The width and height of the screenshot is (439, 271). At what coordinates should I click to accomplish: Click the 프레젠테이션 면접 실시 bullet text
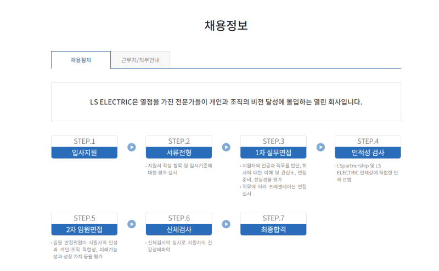click(274, 190)
